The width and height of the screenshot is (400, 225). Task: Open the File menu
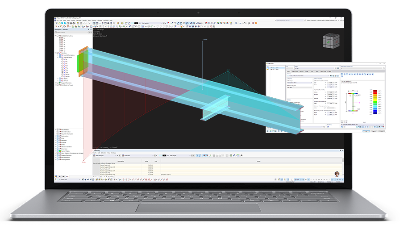click(58, 21)
